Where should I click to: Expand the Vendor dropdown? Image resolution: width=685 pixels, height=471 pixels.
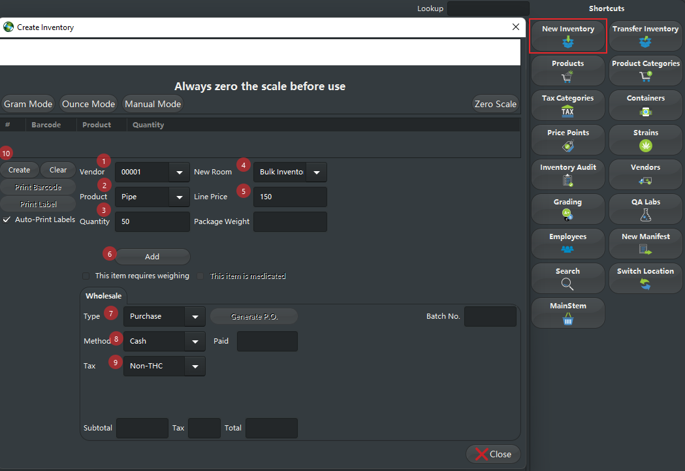click(179, 172)
